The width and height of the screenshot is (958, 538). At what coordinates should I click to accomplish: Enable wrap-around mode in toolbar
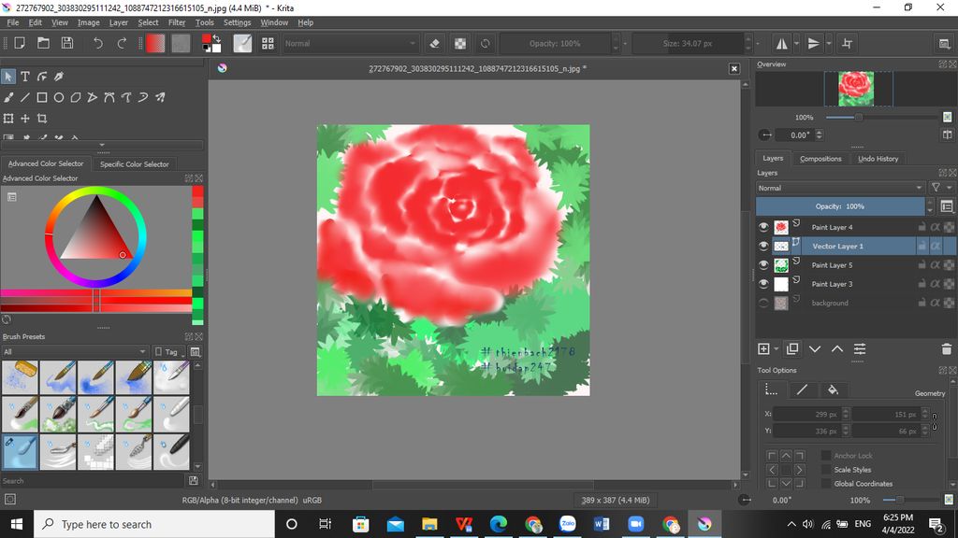(x=847, y=43)
